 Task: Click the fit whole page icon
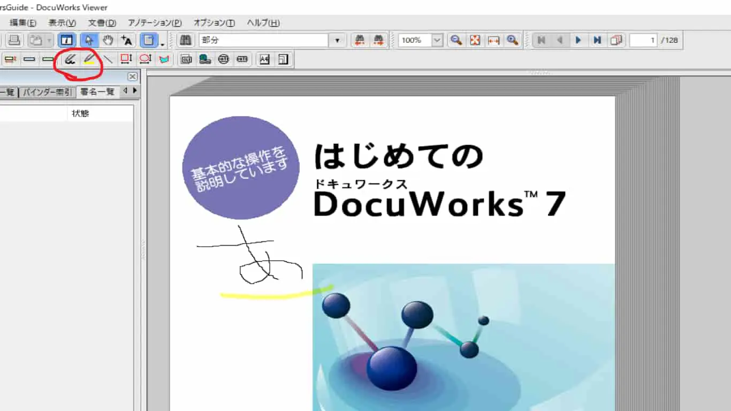point(475,40)
